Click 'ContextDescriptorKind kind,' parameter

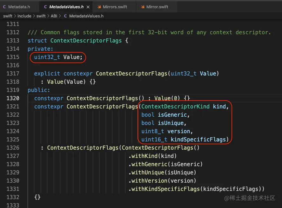pyautogui.click(x=185, y=107)
